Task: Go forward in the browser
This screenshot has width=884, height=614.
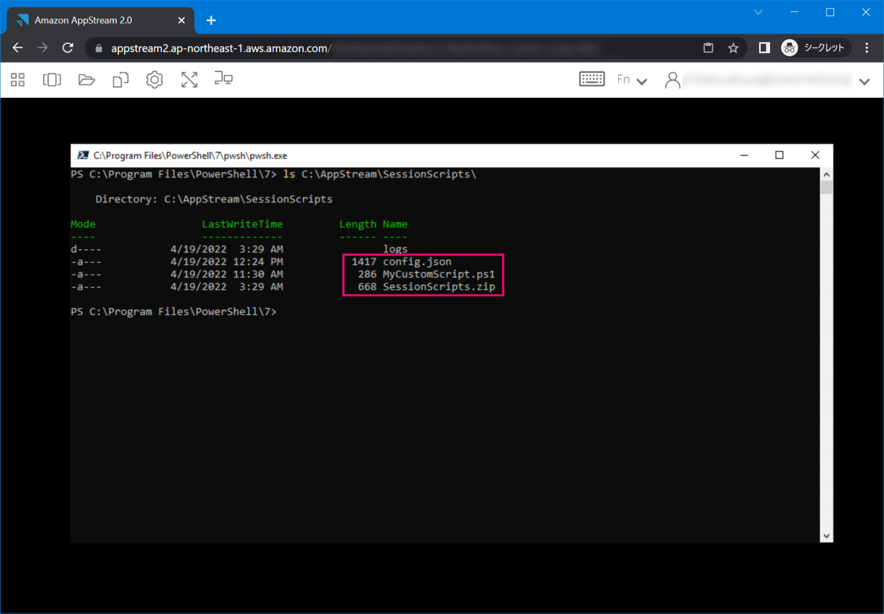Action: click(43, 48)
